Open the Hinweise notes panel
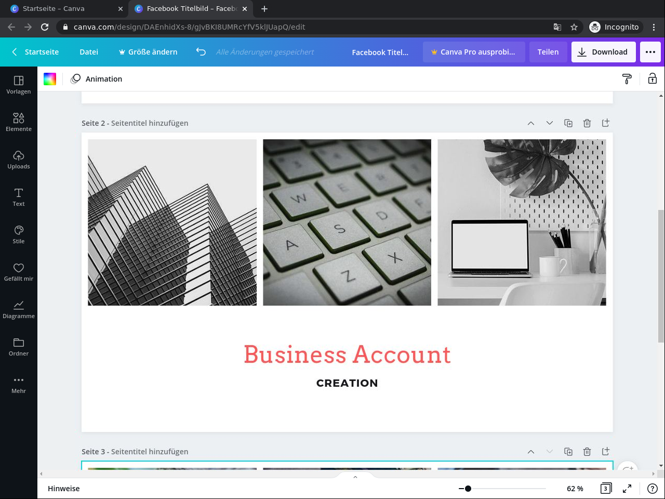The image size is (665, 499). point(64,489)
